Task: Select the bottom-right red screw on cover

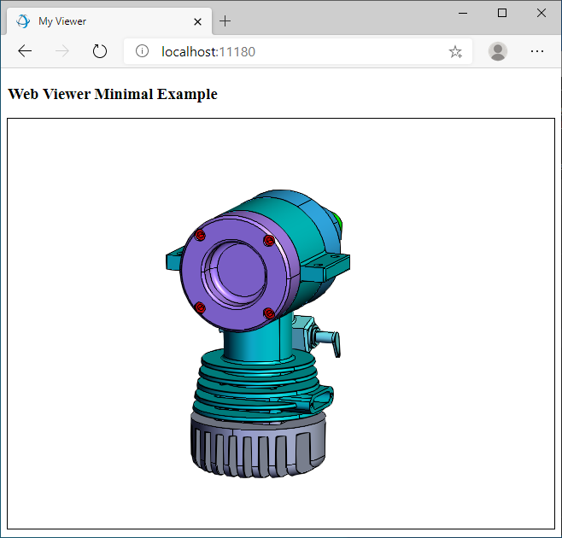Action: point(268,313)
